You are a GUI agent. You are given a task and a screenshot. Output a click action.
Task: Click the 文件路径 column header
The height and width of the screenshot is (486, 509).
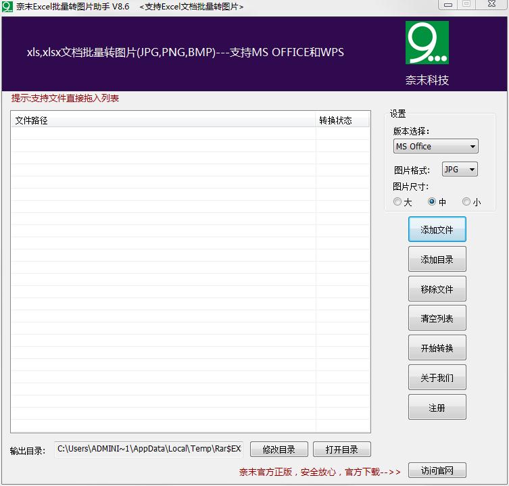162,120
